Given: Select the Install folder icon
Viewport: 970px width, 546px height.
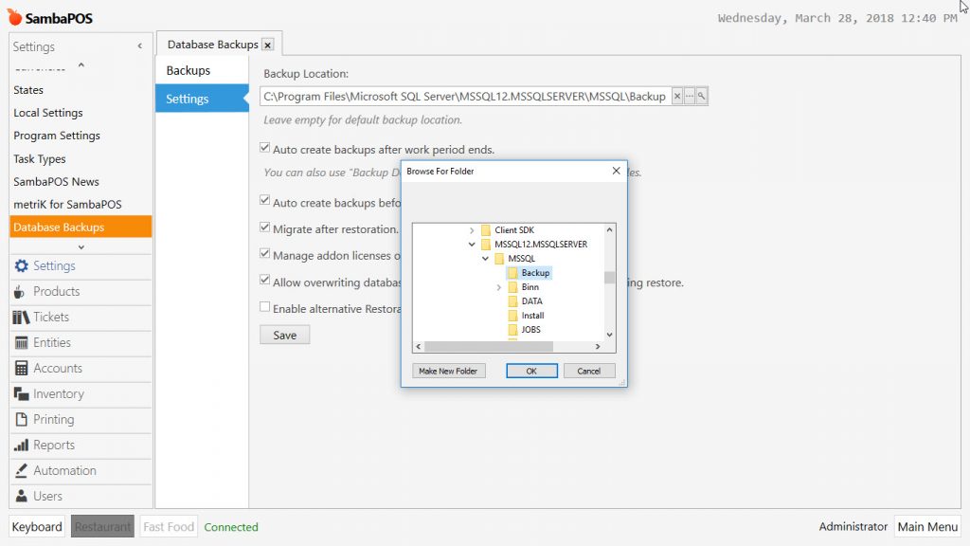Looking at the screenshot, I should tap(512, 316).
